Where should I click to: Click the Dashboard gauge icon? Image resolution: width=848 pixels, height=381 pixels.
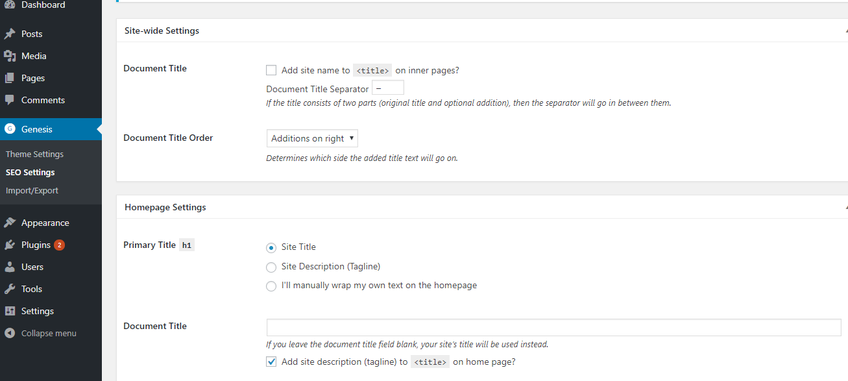pyautogui.click(x=10, y=5)
